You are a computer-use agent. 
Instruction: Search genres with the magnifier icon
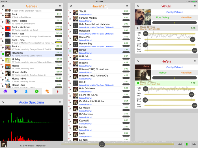[37, 7]
